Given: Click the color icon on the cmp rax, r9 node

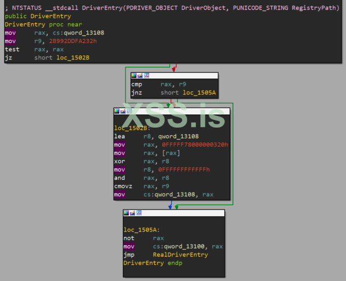Looking at the screenshot, I should coord(134,76).
